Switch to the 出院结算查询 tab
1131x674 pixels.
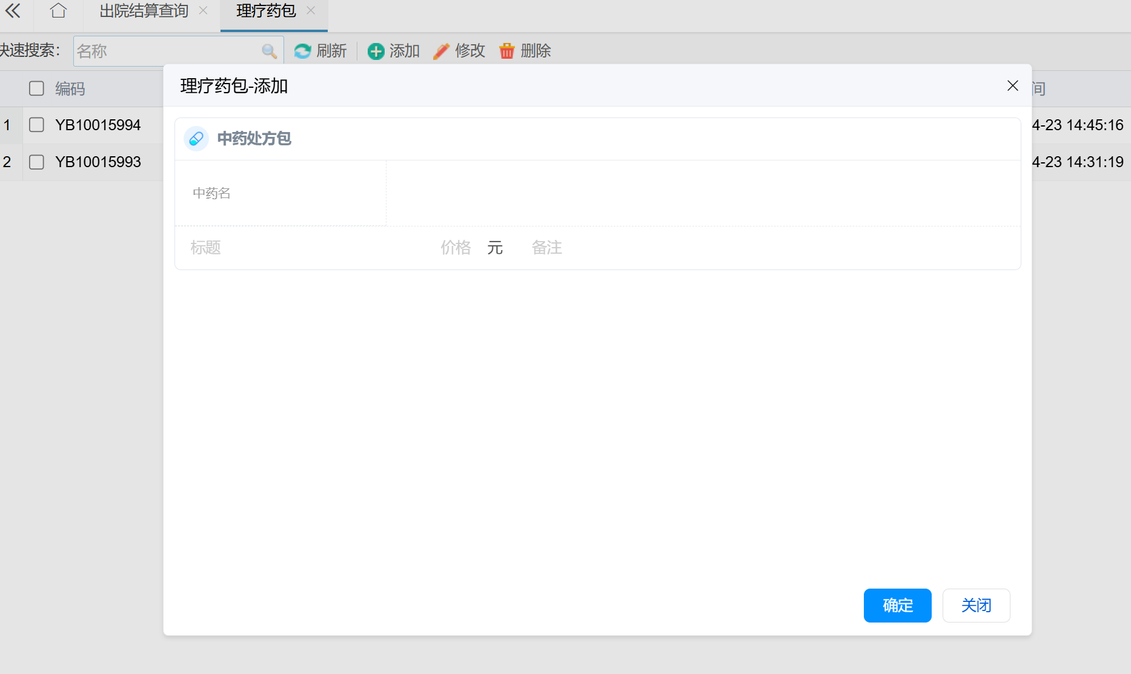(x=144, y=11)
